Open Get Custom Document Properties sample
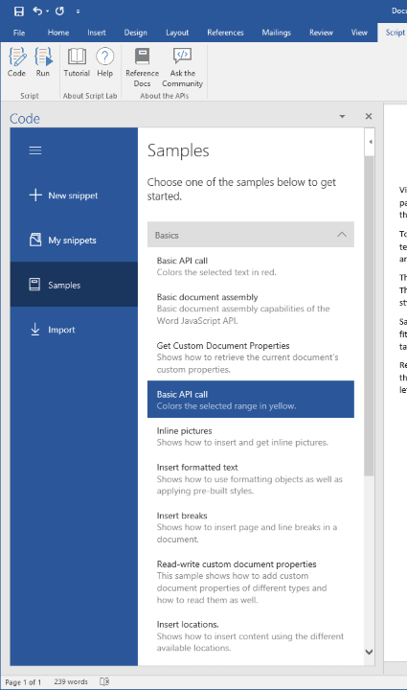Screen dimensions: 407x690 [251, 357]
